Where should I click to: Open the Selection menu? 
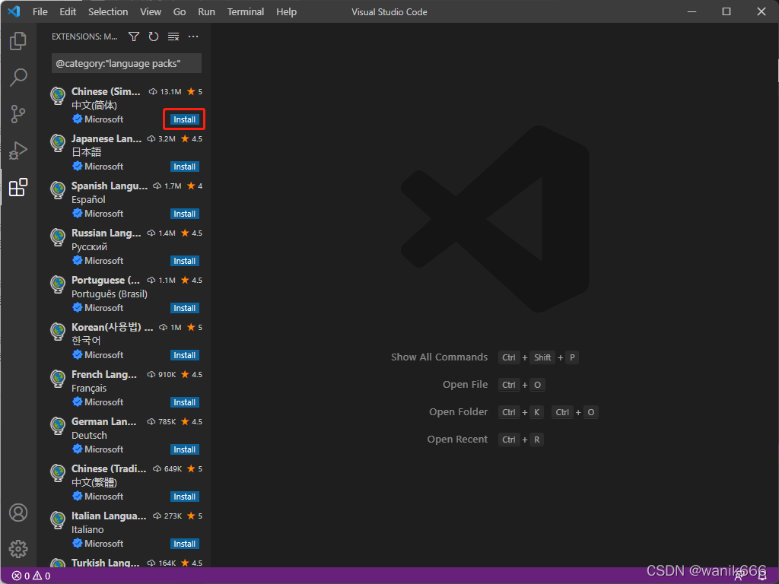coord(108,12)
